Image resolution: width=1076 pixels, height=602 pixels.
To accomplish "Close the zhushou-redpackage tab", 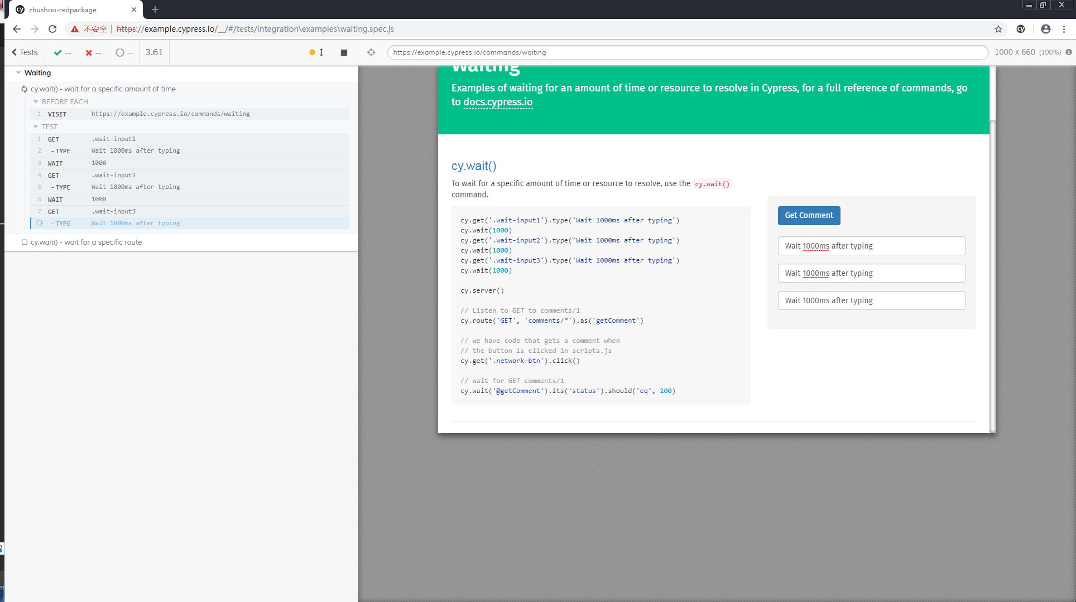I will 134,9.
